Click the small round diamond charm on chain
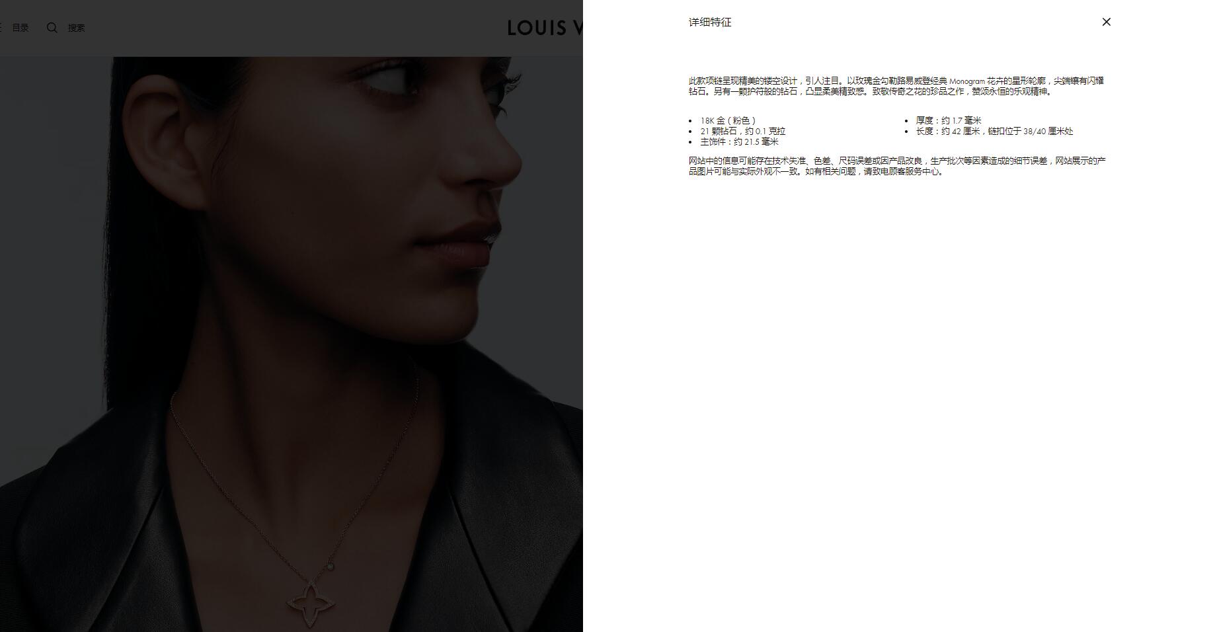The image size is (1213, 632). [x=331, y=567]
